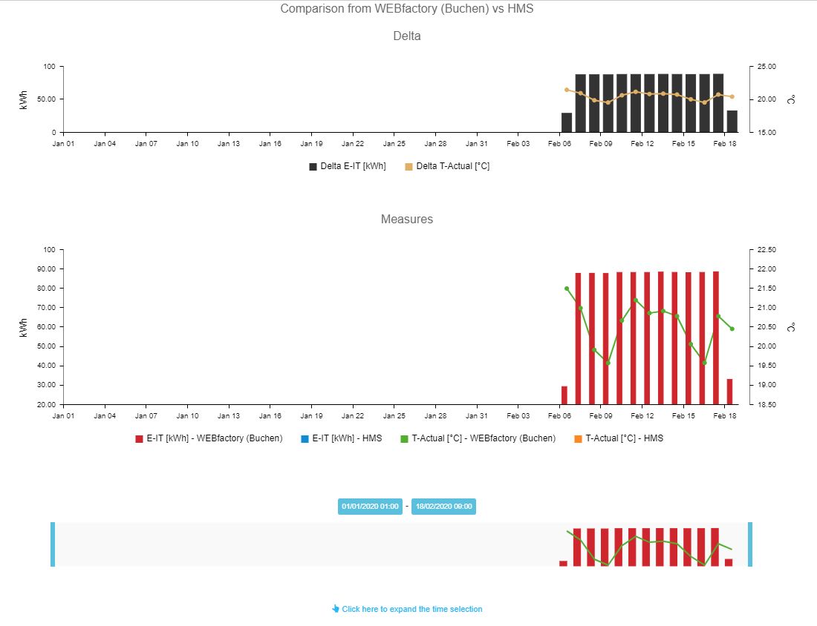Click the blue E-IT HMS legend swatch
This screenshot has width=817, height=626.
pyautogui.click(x=305, y=439)
